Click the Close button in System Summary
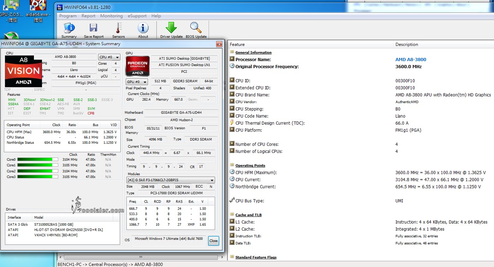This screenshot has height=267, width=494. click(213, 241)
